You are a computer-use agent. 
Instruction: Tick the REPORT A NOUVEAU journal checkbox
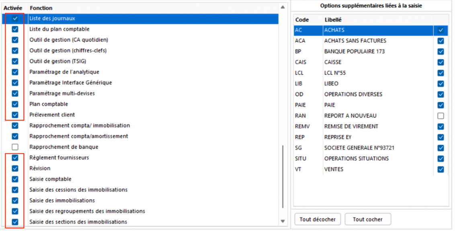[441, 116]
